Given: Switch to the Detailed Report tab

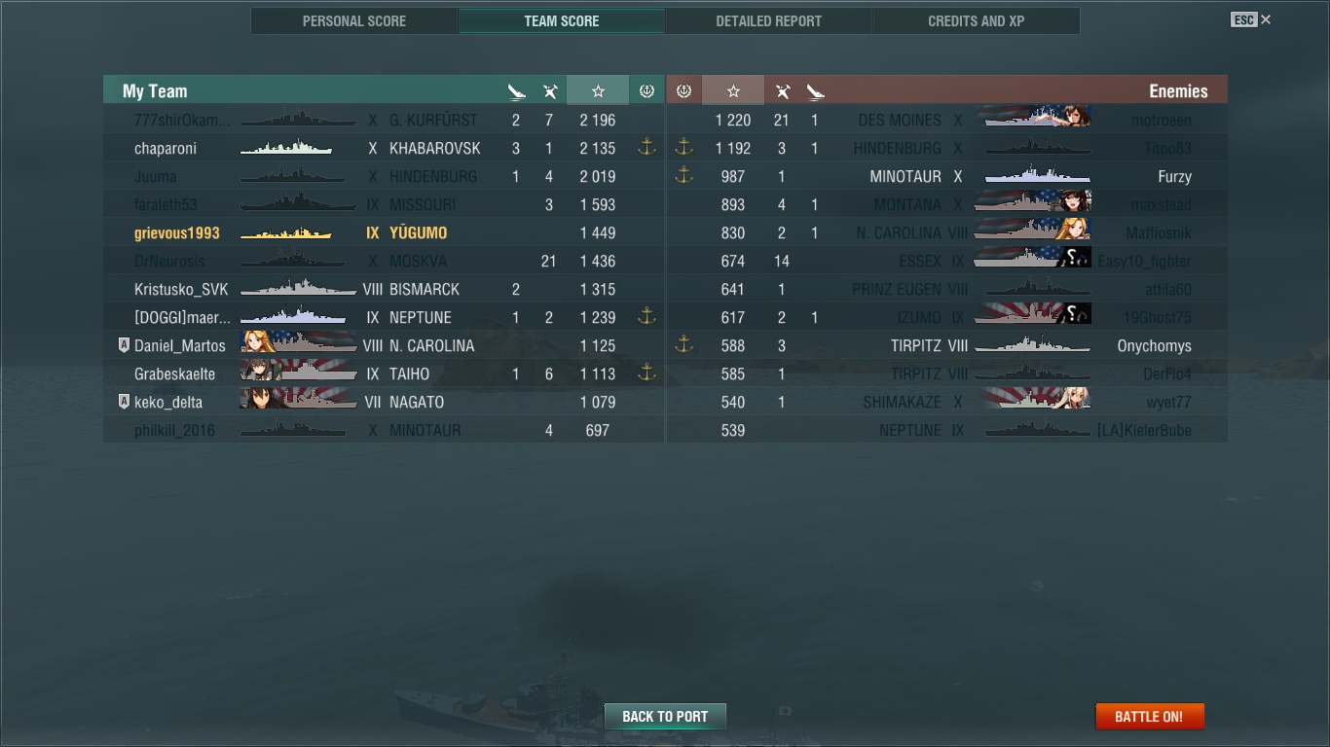Looking at the screenshot, I should (768, 20).
